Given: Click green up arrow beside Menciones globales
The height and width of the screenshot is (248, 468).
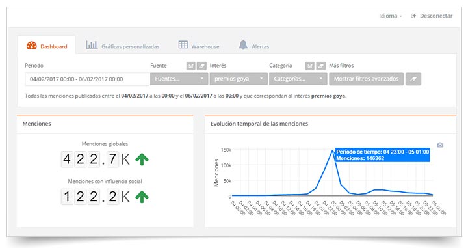Looking at the screenshot, I should pyautogui.click(x=142, y=159).
